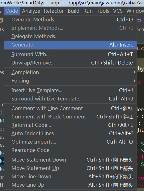Expand the Folding submenu arrow

point(134,81)
